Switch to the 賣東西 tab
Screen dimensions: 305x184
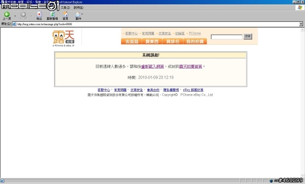coord(152,41)
